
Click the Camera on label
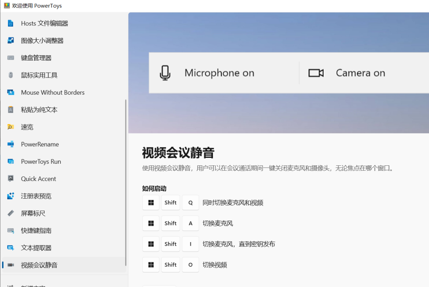(361, 73)
